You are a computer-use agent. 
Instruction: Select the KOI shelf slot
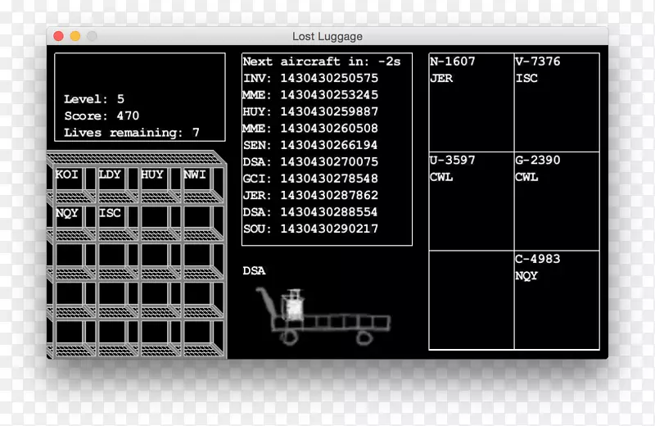[70, 182]
